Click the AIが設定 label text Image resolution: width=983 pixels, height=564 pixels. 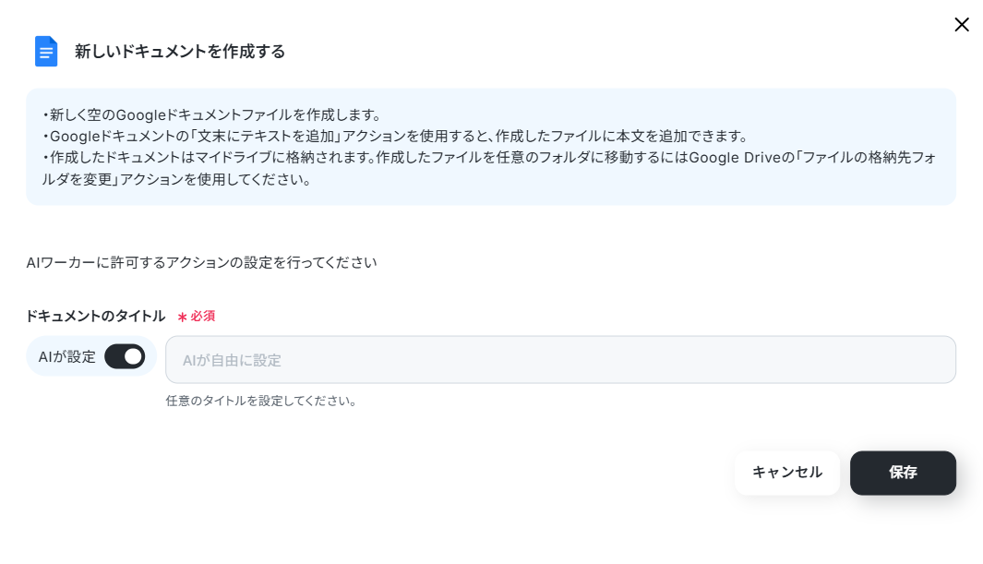[x=67, y=356]
